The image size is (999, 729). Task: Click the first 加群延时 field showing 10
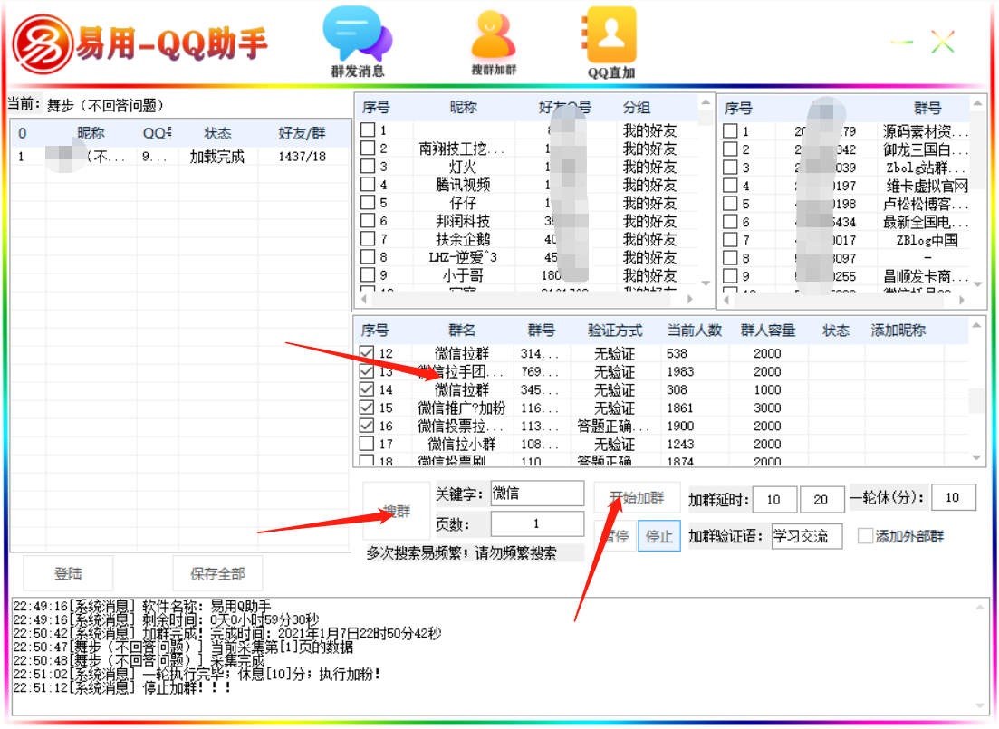774,500
